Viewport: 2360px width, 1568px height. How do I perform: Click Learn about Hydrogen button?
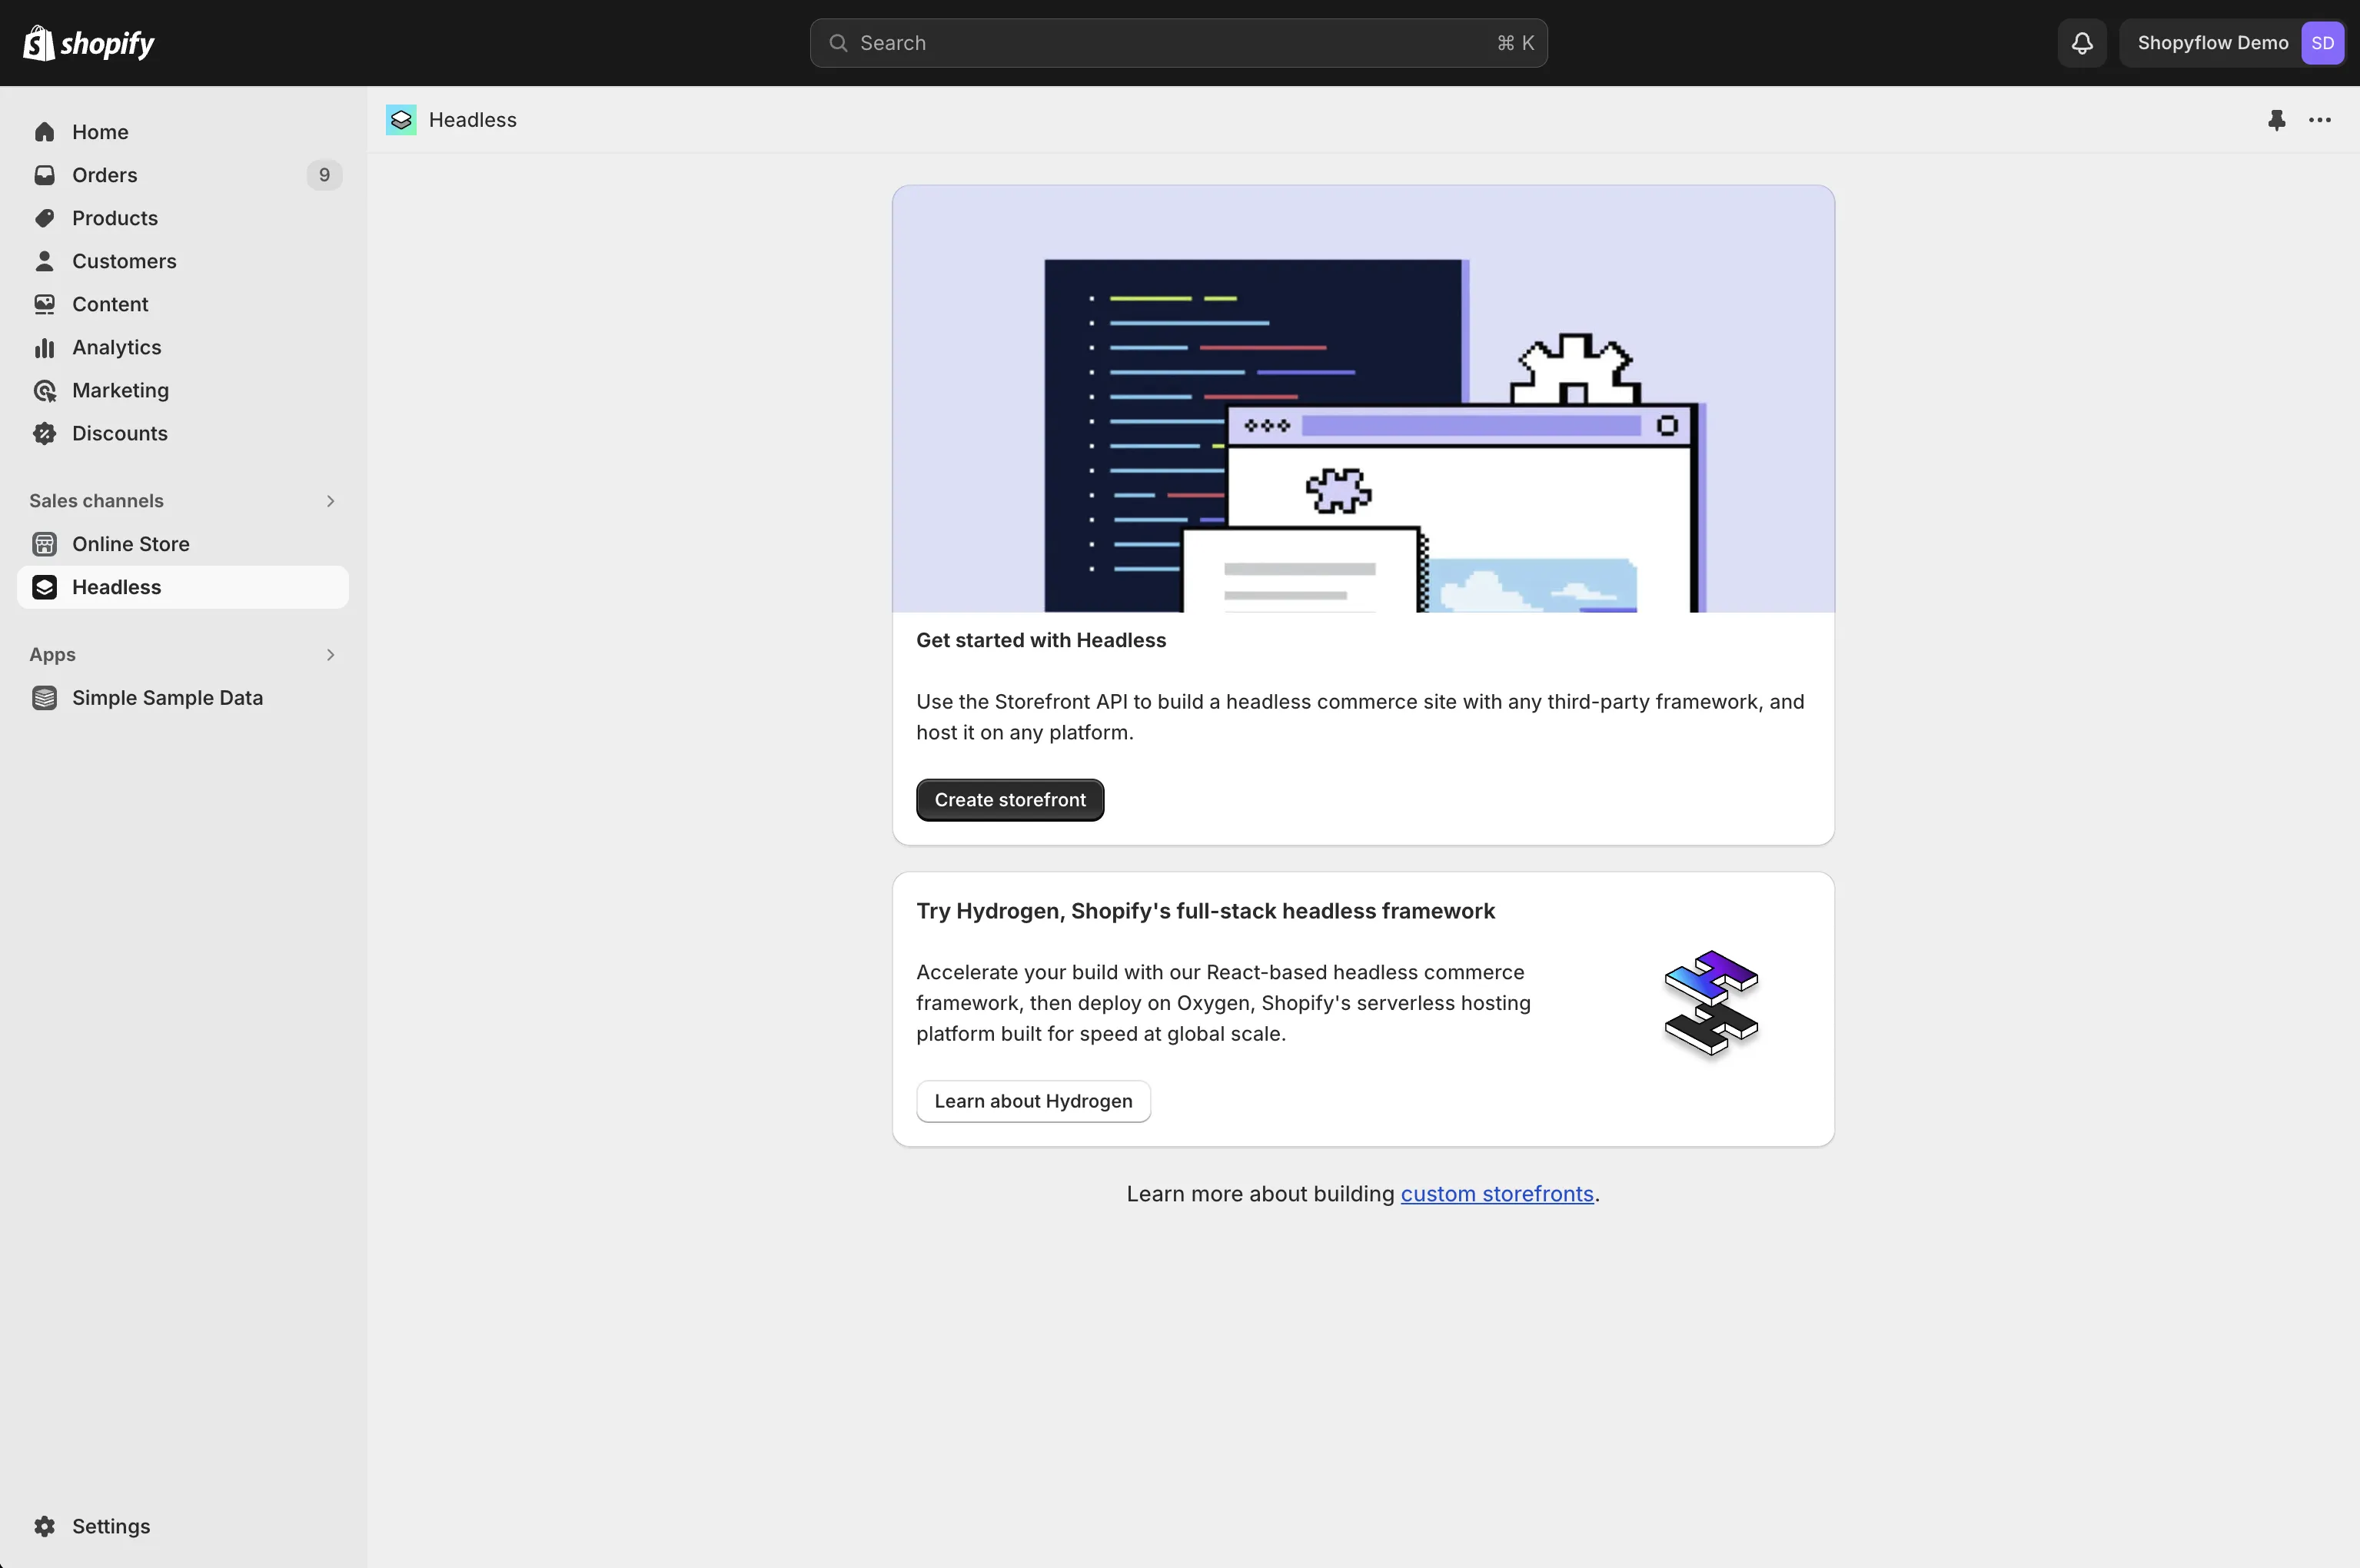click(x=1033, y=1101)
